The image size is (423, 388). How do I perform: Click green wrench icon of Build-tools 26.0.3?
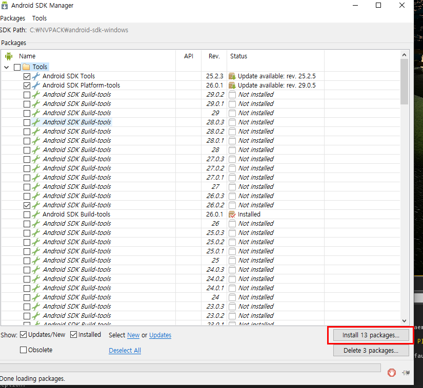click(36, 196)
